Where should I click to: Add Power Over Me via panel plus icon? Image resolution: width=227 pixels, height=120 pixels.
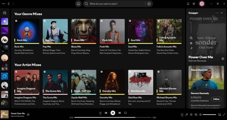tap(223, 59)
